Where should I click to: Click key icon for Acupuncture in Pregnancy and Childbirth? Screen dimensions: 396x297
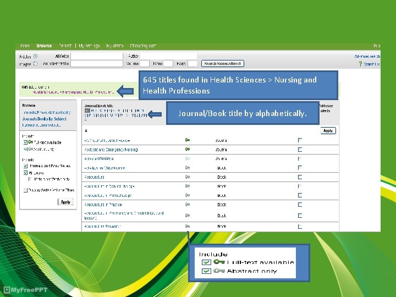188,215
